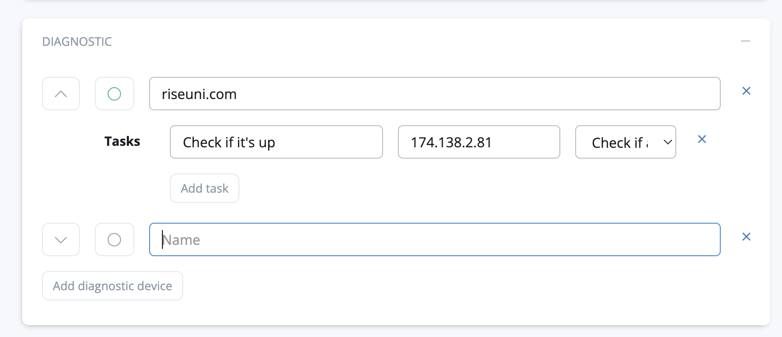
Task: Remove the unnamed diagnostic device row
Action: coord(746,237)
